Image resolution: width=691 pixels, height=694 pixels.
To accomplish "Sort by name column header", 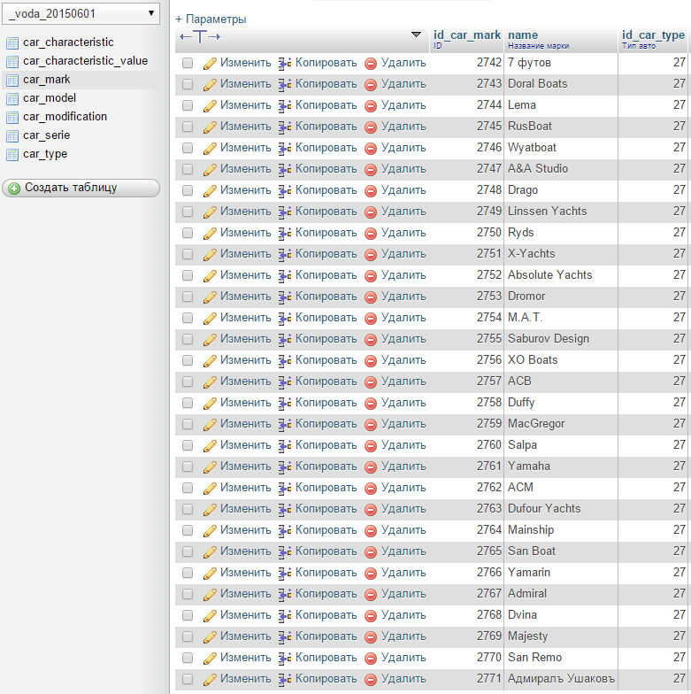I will point(523,35).
